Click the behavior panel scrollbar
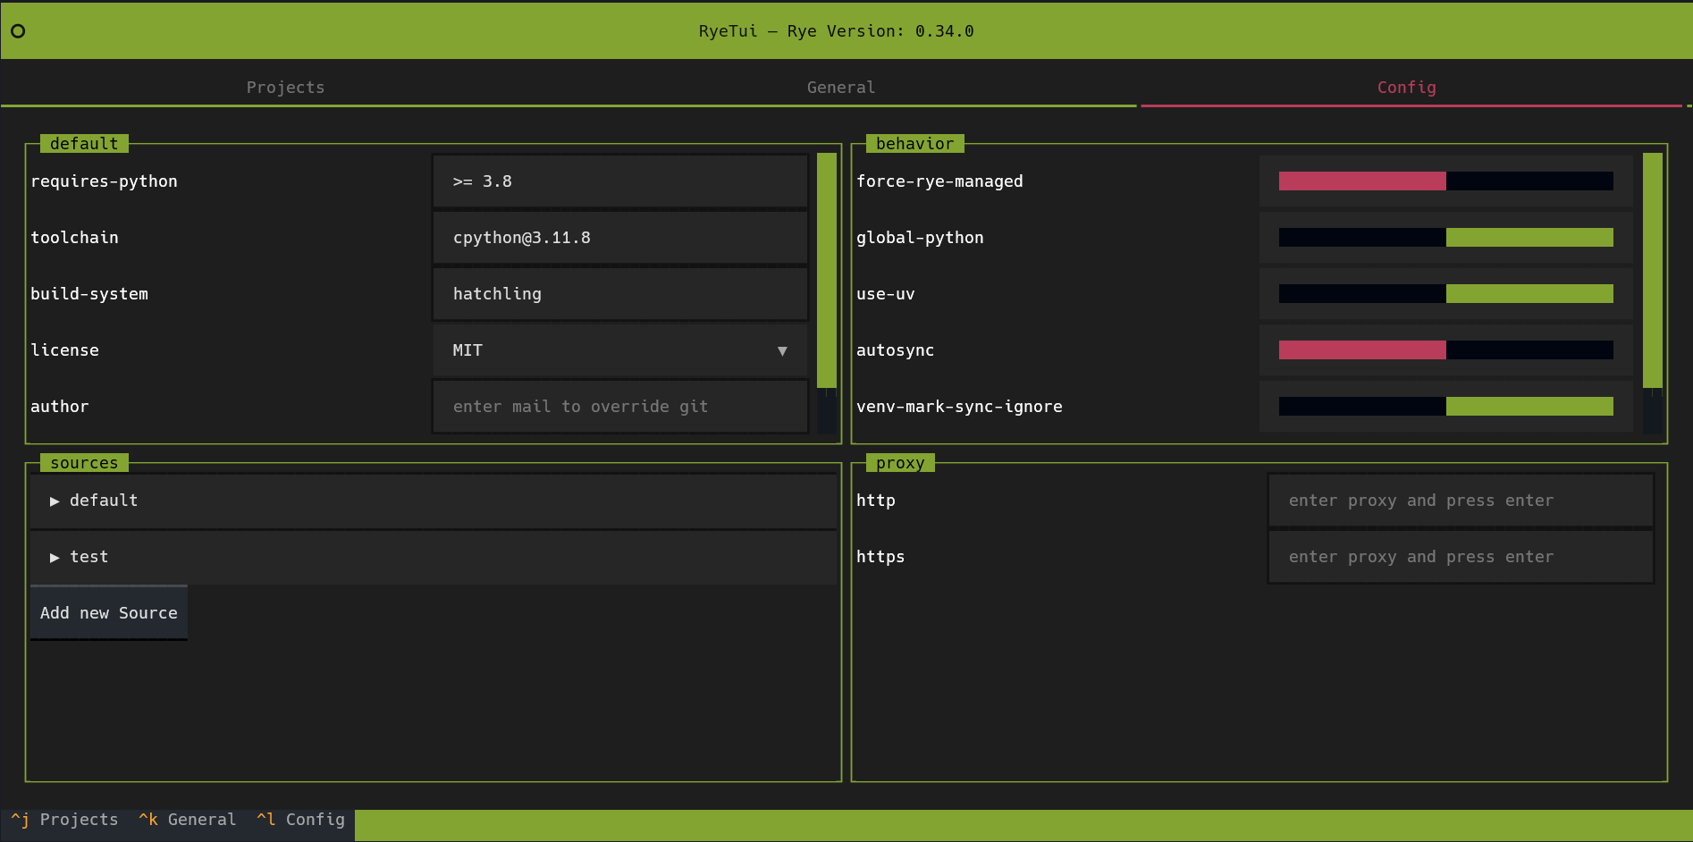This screenshot has width=1693, height=842. pos(1653,293)
